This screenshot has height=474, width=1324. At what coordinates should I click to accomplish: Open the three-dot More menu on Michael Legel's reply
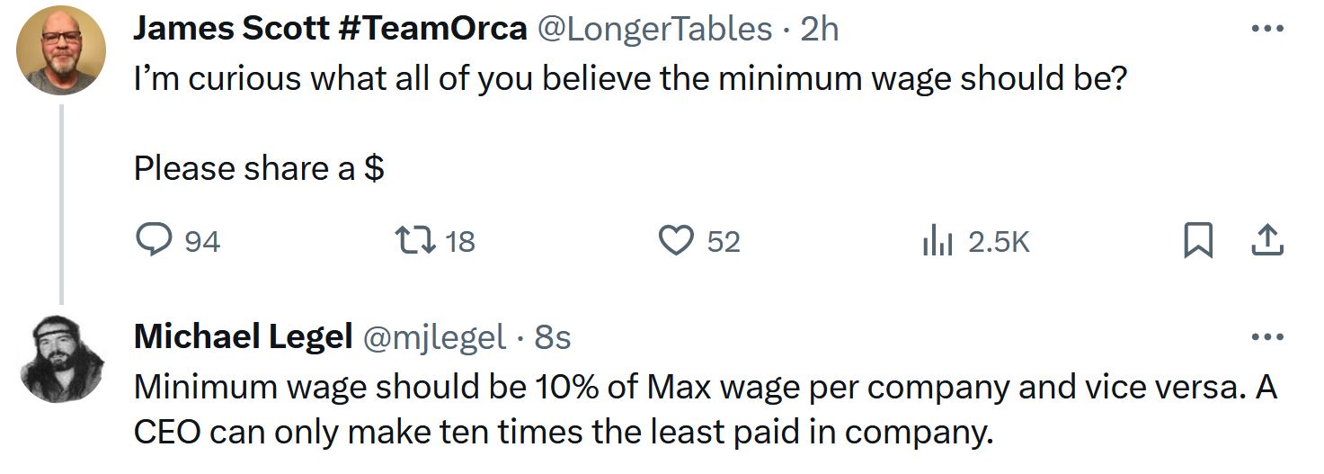coord(1267,337)
